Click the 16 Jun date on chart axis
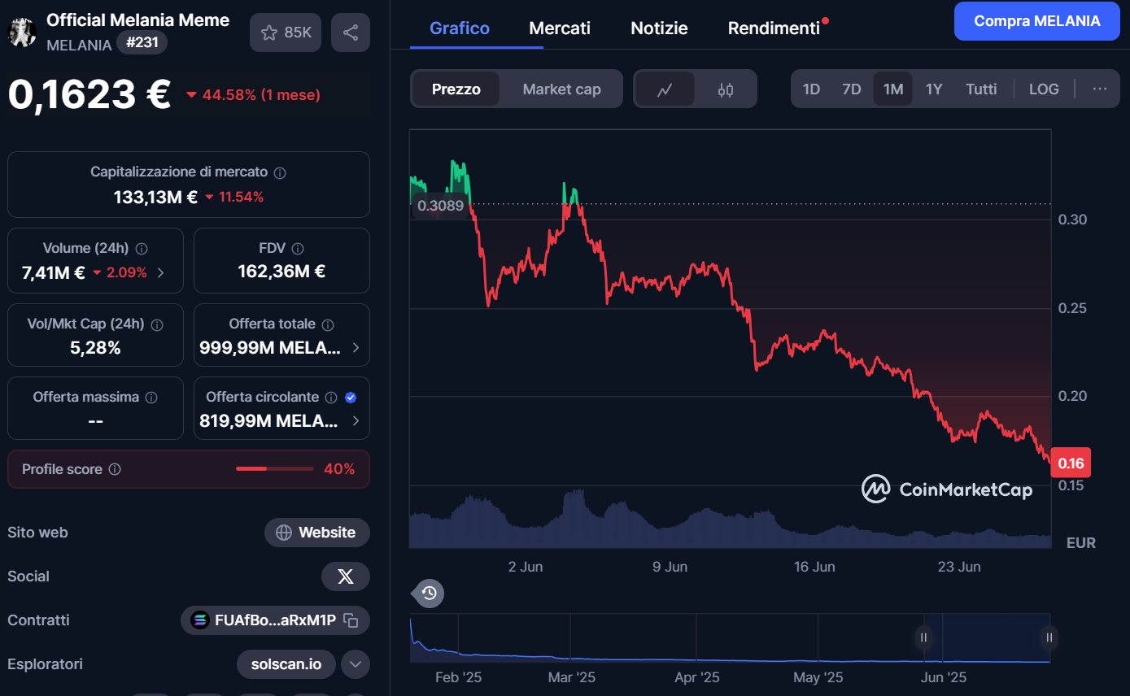1130x696 pixels. (x=814, y=567)
